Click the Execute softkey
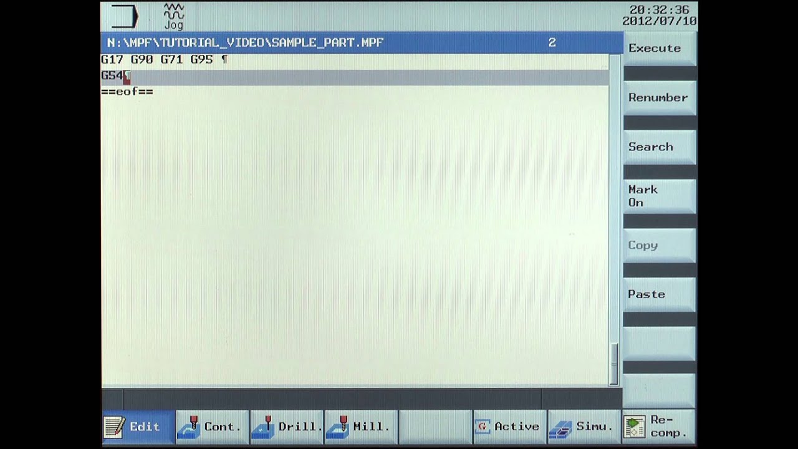The height and width of the screenshot is (449, 798). [x=660, y=49]
